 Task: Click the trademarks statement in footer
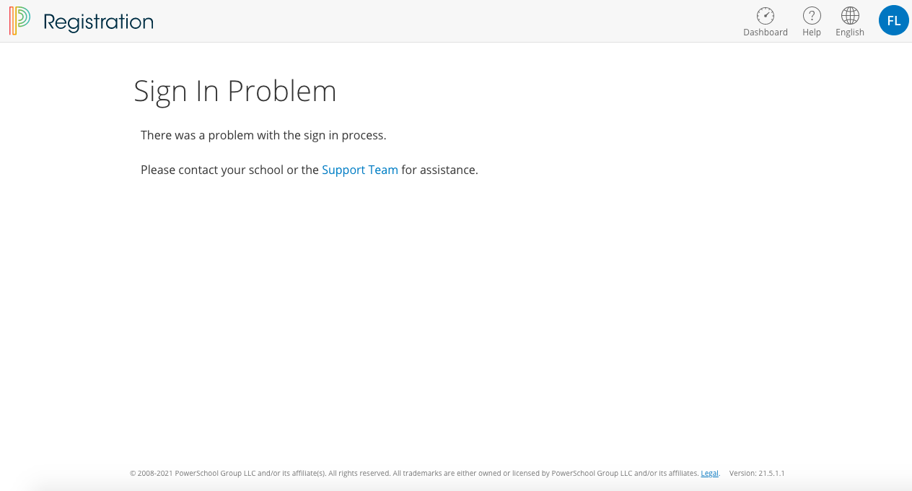pyautogui.click(x=545, y=474)
